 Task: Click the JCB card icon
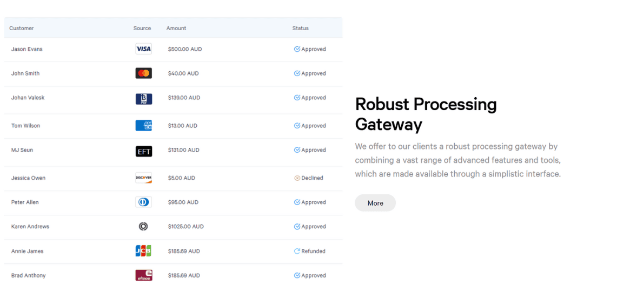[x=143, y=251]
